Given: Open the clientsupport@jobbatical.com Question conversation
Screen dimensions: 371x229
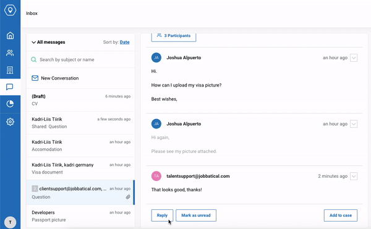Looking at the screenshot, I should coord(80,193).
